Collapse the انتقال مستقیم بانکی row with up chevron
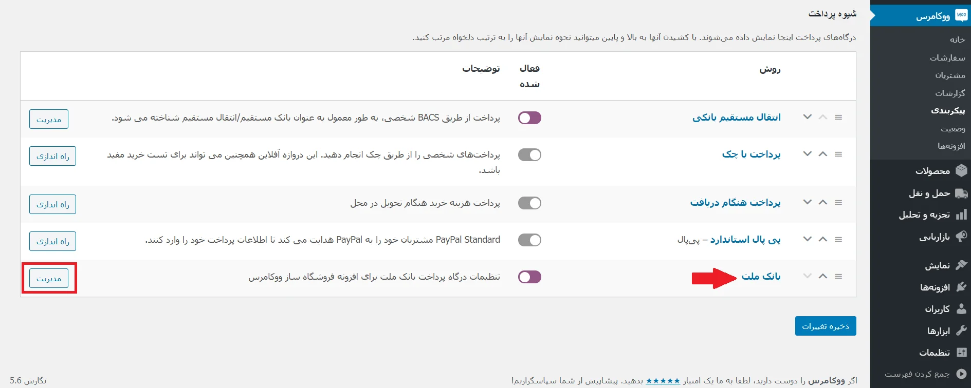The height and width of the screenshot is (388, 971). coord(823,117)
